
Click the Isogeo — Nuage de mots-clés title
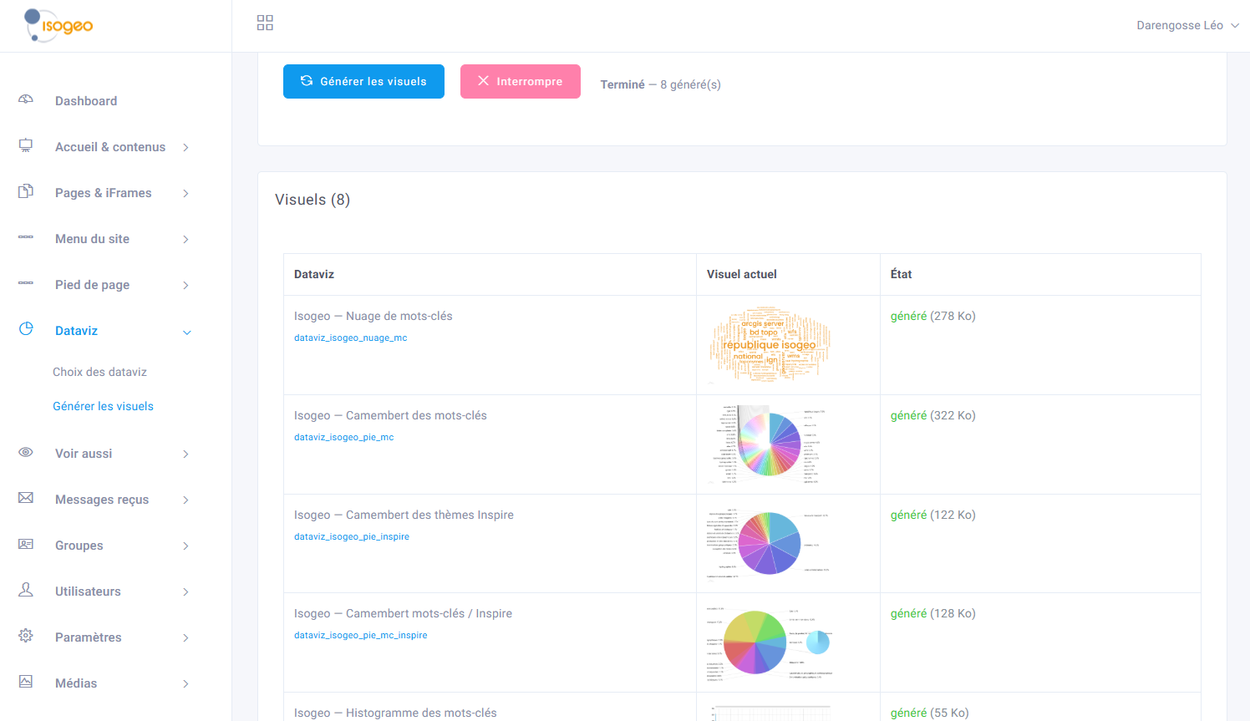coord(373,316)
